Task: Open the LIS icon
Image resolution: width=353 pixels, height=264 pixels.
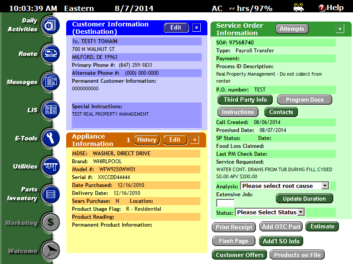Action: (50, 110)
